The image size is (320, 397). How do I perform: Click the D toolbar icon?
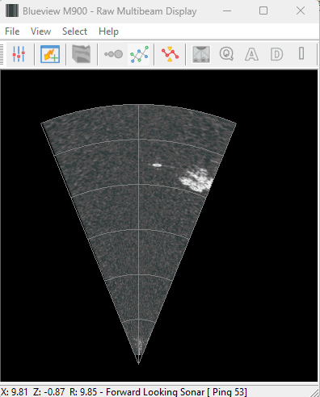(276, 54)
